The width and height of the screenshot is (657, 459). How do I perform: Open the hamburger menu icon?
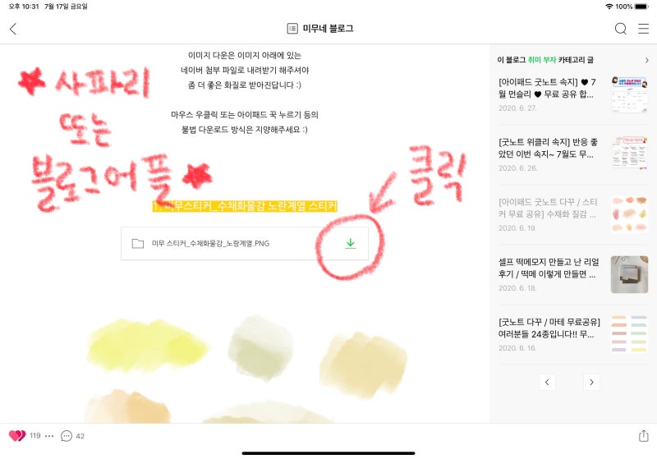643,29
